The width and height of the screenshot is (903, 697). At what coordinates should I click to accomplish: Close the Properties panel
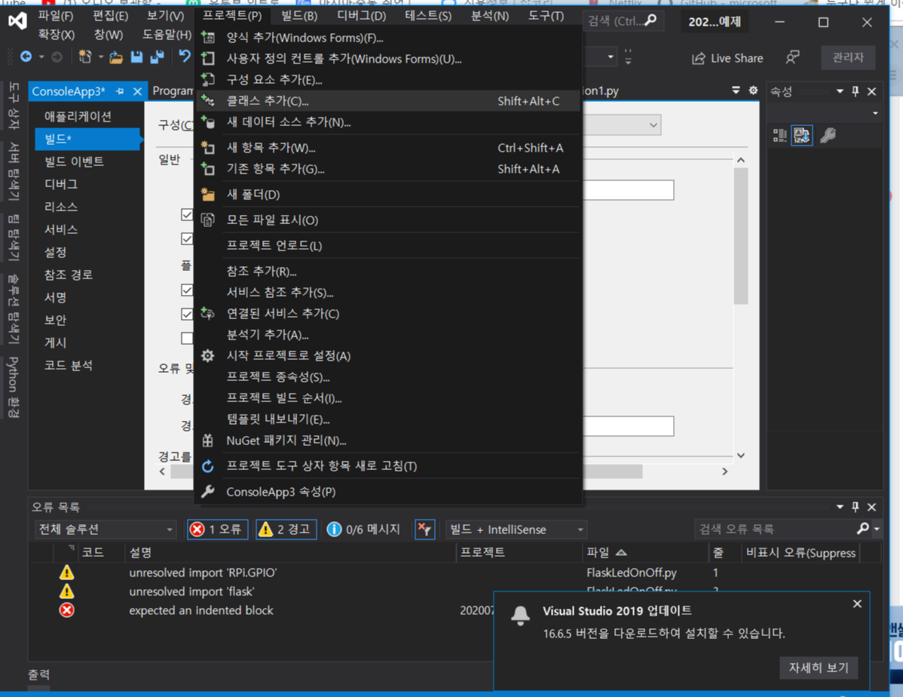[872, 91]
